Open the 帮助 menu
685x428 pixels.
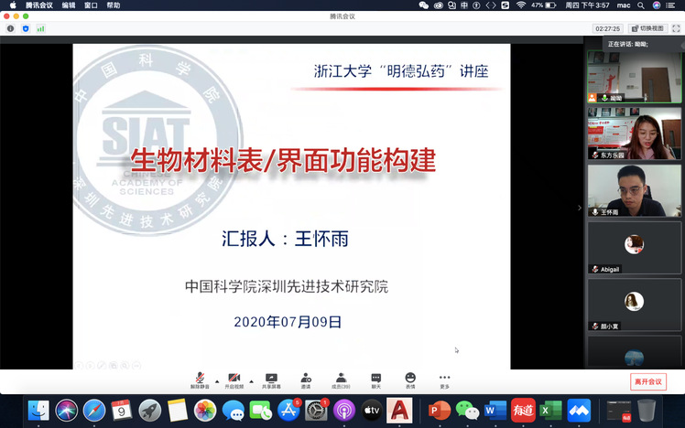pyautogui.click(x=114, y=5)
